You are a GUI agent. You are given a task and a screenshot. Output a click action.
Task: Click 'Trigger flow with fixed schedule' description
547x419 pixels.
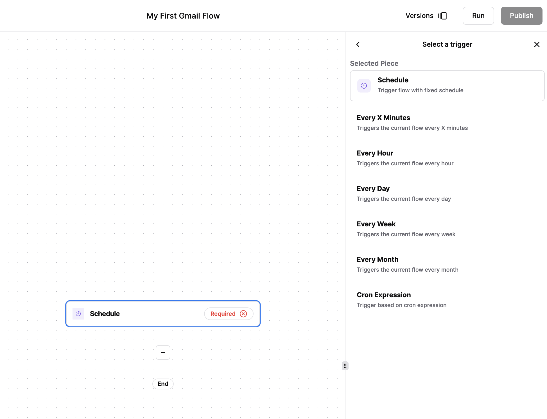[x=421, y=90]
